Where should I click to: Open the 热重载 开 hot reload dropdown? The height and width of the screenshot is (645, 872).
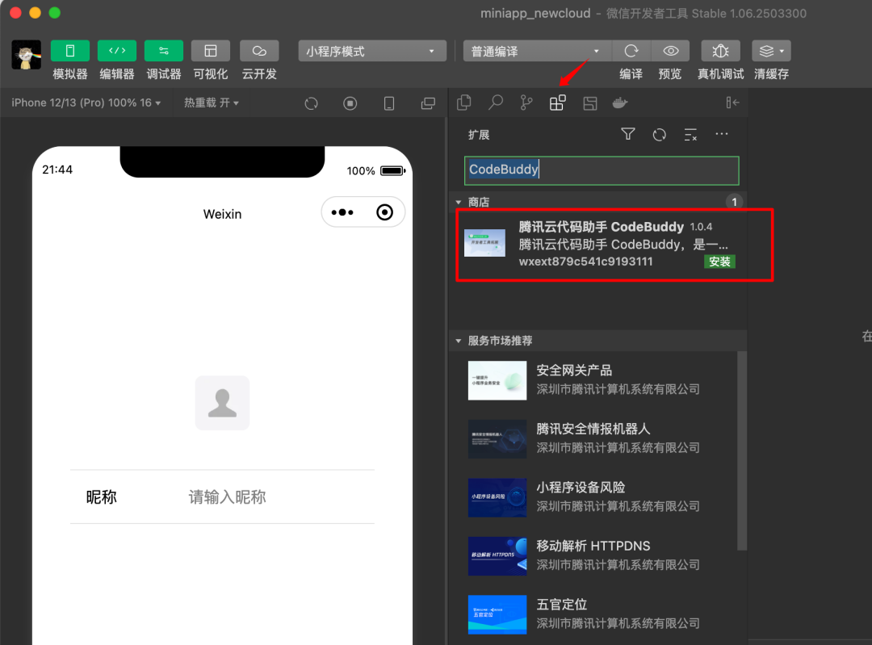[x=212, y=103]
